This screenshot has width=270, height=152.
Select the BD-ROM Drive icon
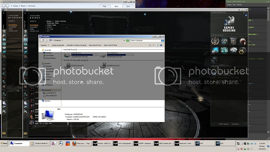104,65
